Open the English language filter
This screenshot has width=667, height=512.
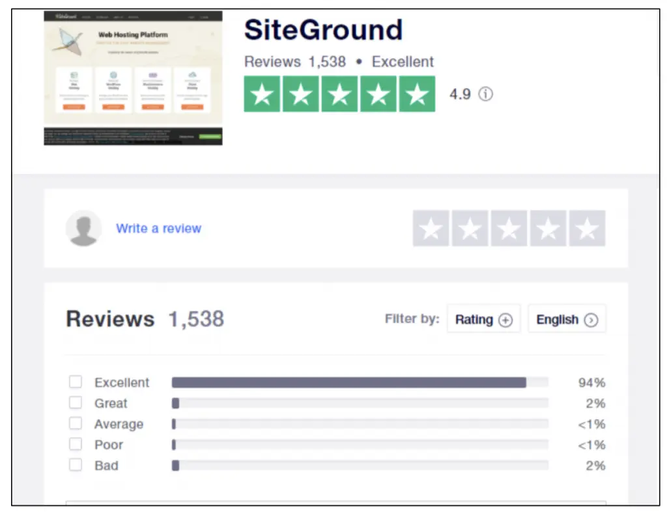pyautogui.click(x=566, y=319)
